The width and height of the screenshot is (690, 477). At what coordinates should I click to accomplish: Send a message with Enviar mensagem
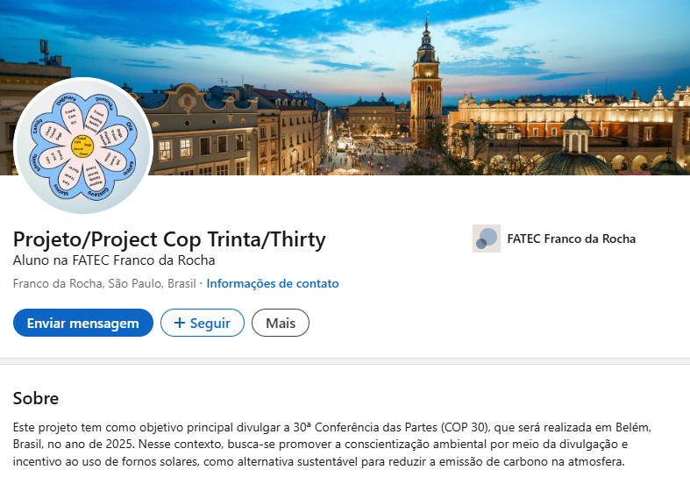(83, 323)
